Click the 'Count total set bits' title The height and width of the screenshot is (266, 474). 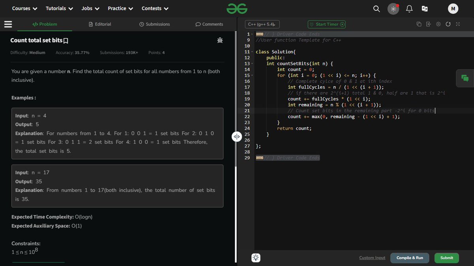tap(36, 40)
